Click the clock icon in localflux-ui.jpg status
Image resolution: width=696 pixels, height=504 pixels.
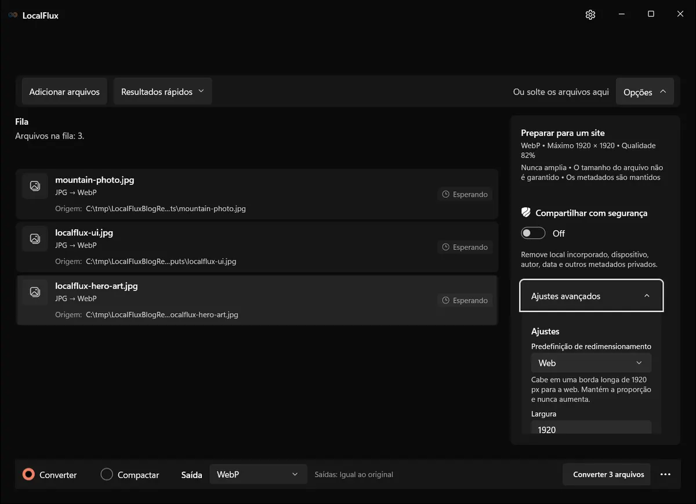pos(446,247)
